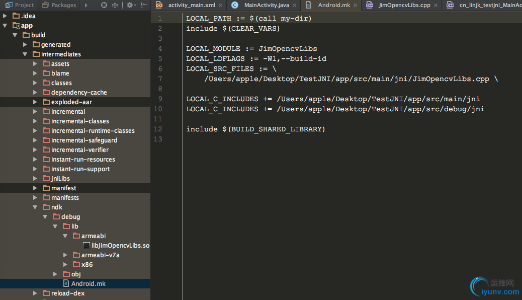Close the activity_main.xml tab
Screen dimensions: 522x300
coord(220,6)
